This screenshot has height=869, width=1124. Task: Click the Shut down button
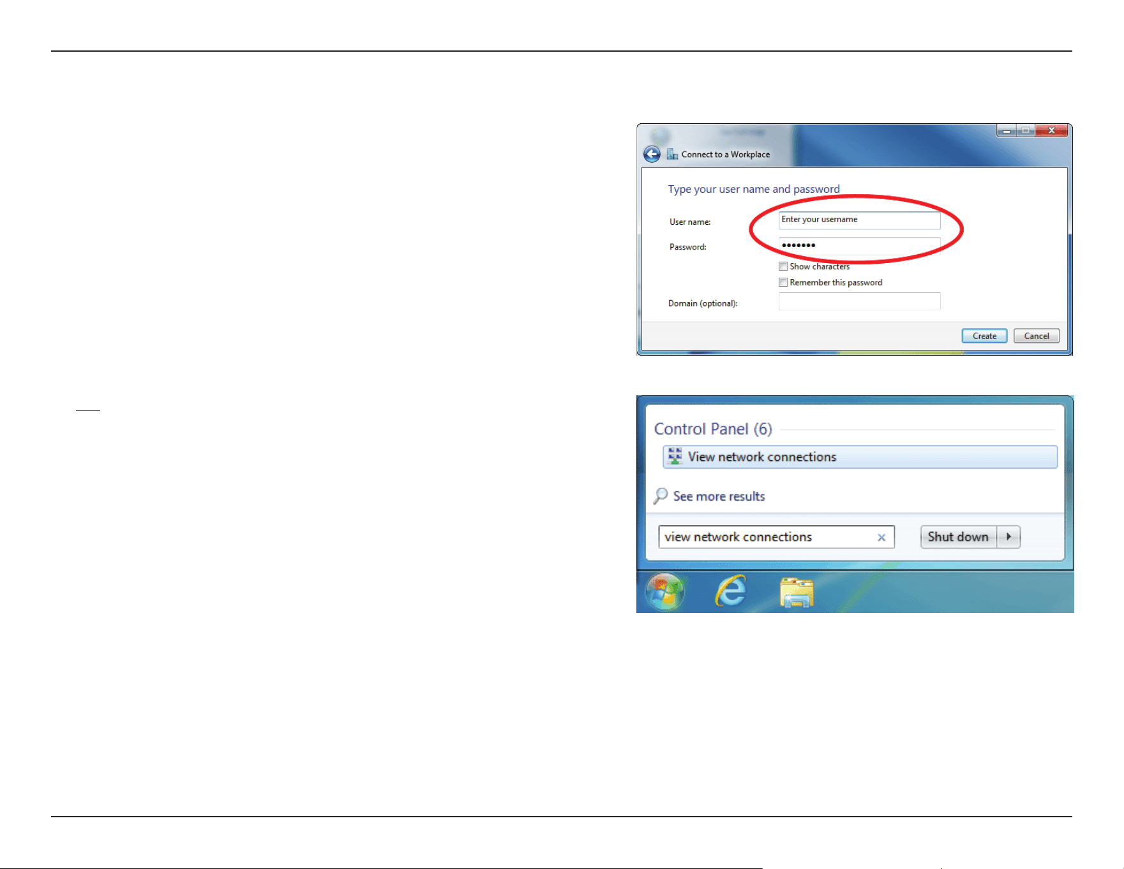[x=958, y=537]
